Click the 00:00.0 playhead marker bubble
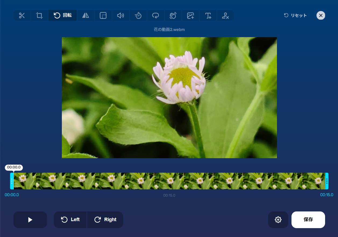The image size is (338, 237). (14, 167)
